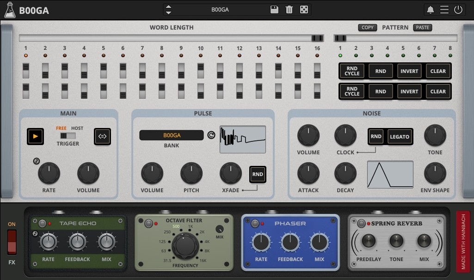This screenshot has width=474, height=280.
Task: Click bottom row CLEAR button
Action: (x=438, y=91)
